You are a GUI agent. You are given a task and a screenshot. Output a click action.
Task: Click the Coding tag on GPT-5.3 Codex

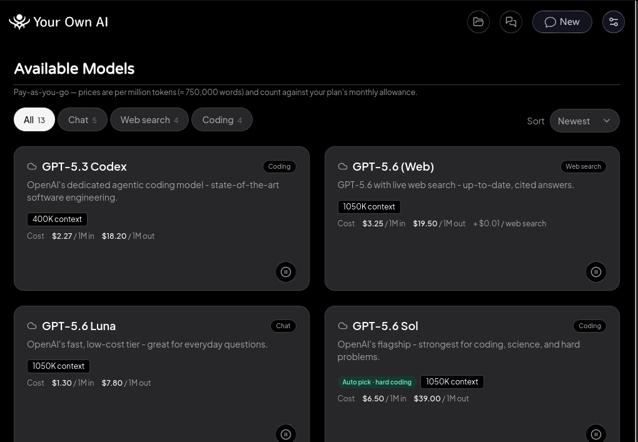(279, 166)
